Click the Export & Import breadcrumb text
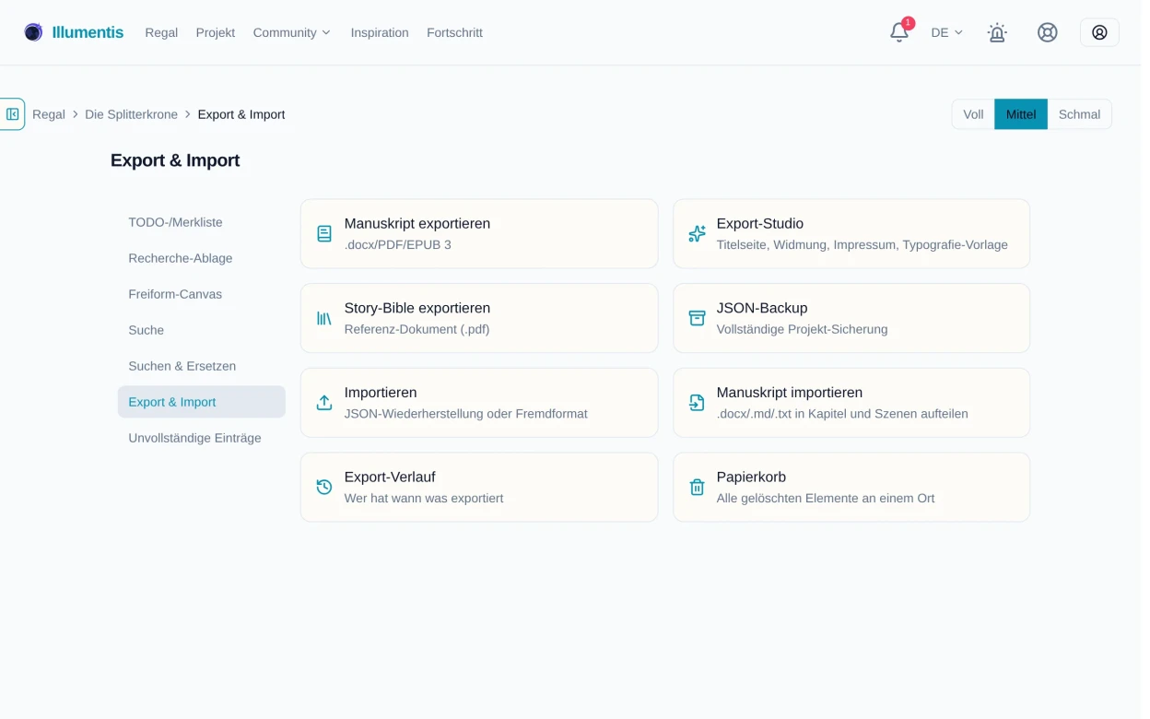1150x719 pixels. 241,114
